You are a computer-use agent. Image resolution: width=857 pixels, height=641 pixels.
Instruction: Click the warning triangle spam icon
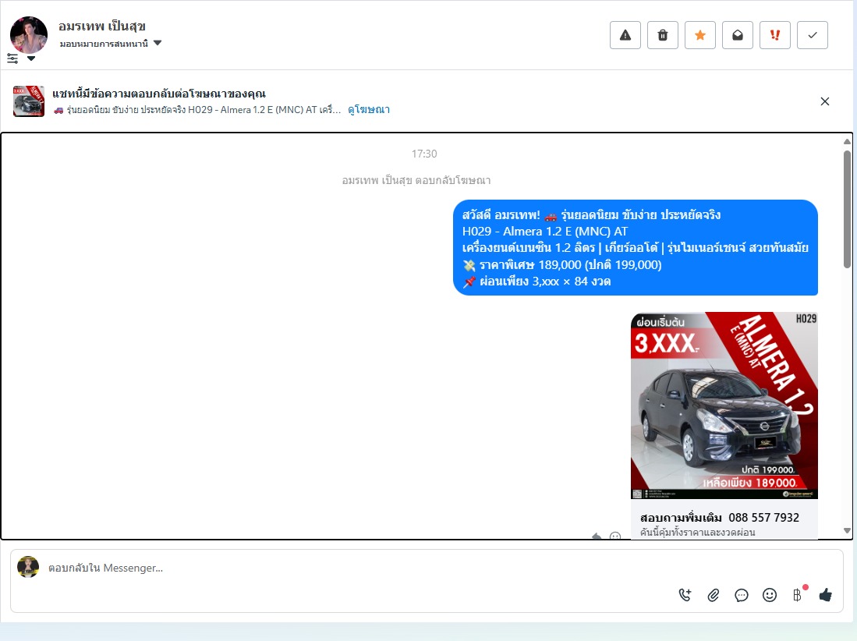click(625, 36)
